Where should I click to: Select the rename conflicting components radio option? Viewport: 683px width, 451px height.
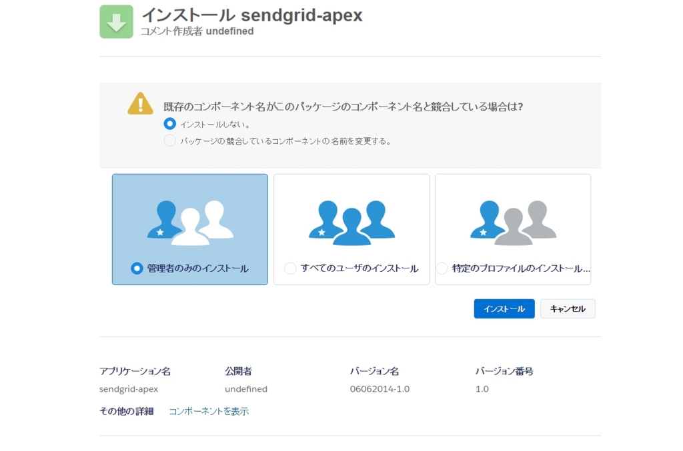170,141
